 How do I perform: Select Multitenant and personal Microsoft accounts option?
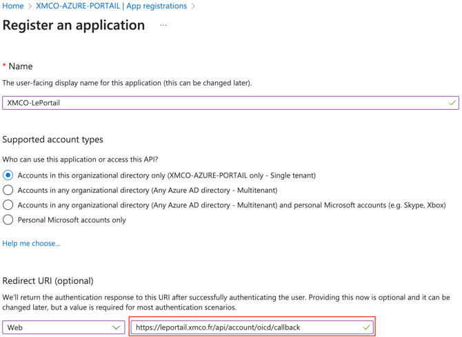(8, 205)
